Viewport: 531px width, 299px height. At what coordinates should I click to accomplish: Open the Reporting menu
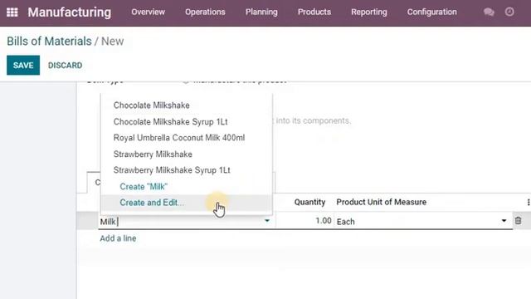pos(368,12)
